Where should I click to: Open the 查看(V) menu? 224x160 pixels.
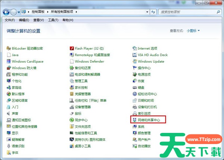[x=38, y=20]
